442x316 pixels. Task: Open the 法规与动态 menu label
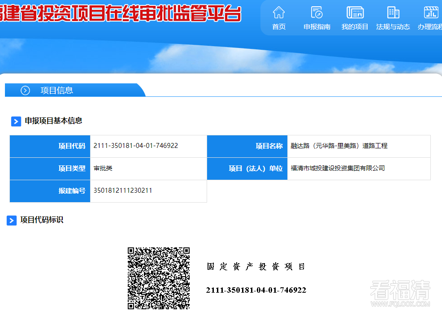(x=393, y=27)
